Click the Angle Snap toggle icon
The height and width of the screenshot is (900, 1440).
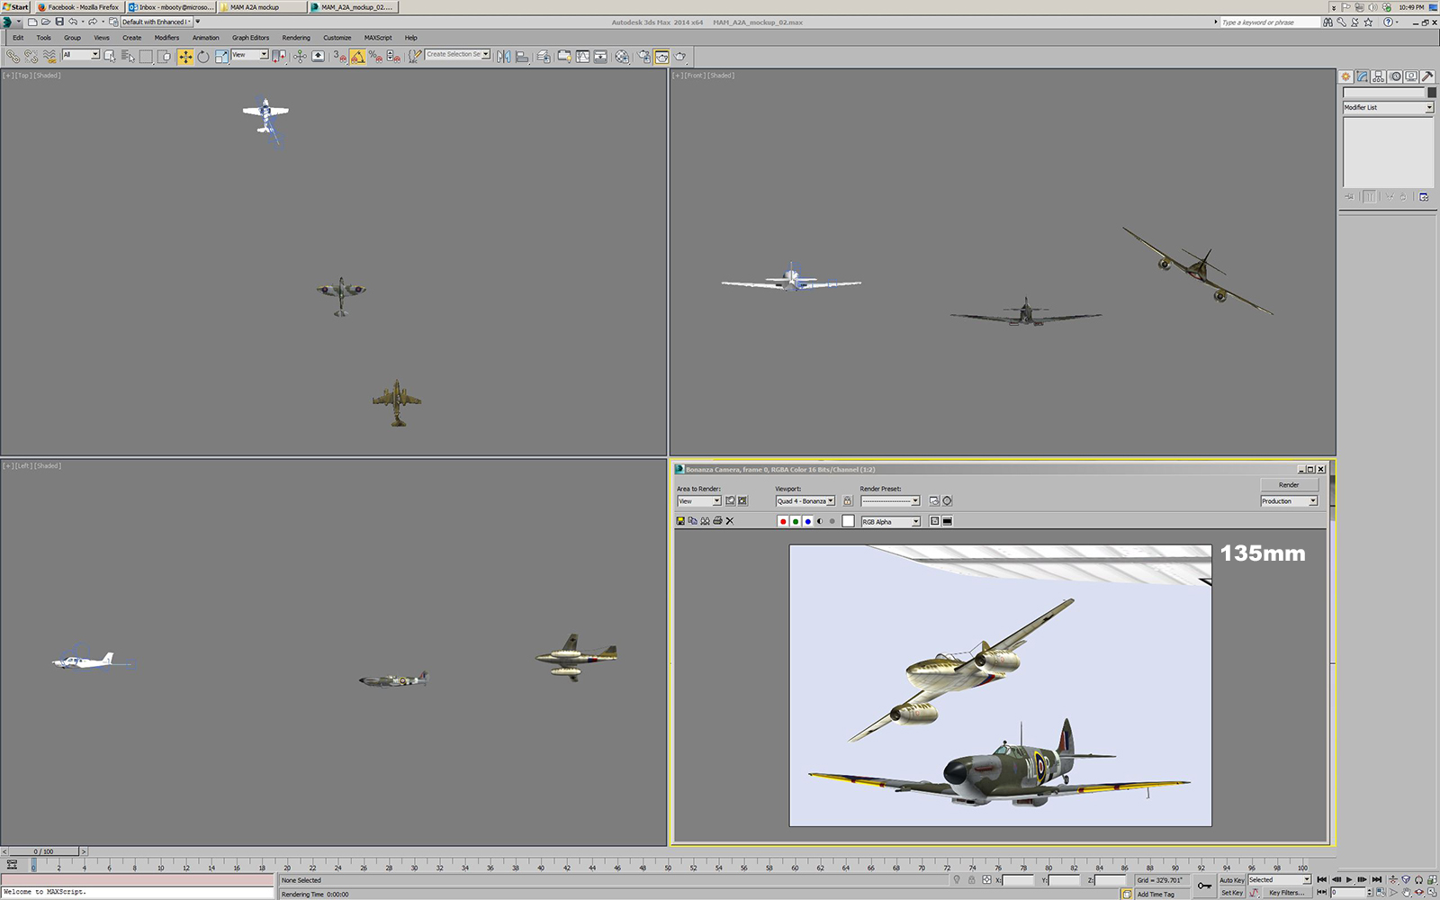click(x=357, y=57)
